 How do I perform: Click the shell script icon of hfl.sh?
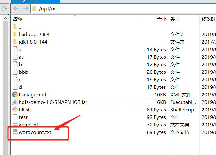[x=15, y=110]
